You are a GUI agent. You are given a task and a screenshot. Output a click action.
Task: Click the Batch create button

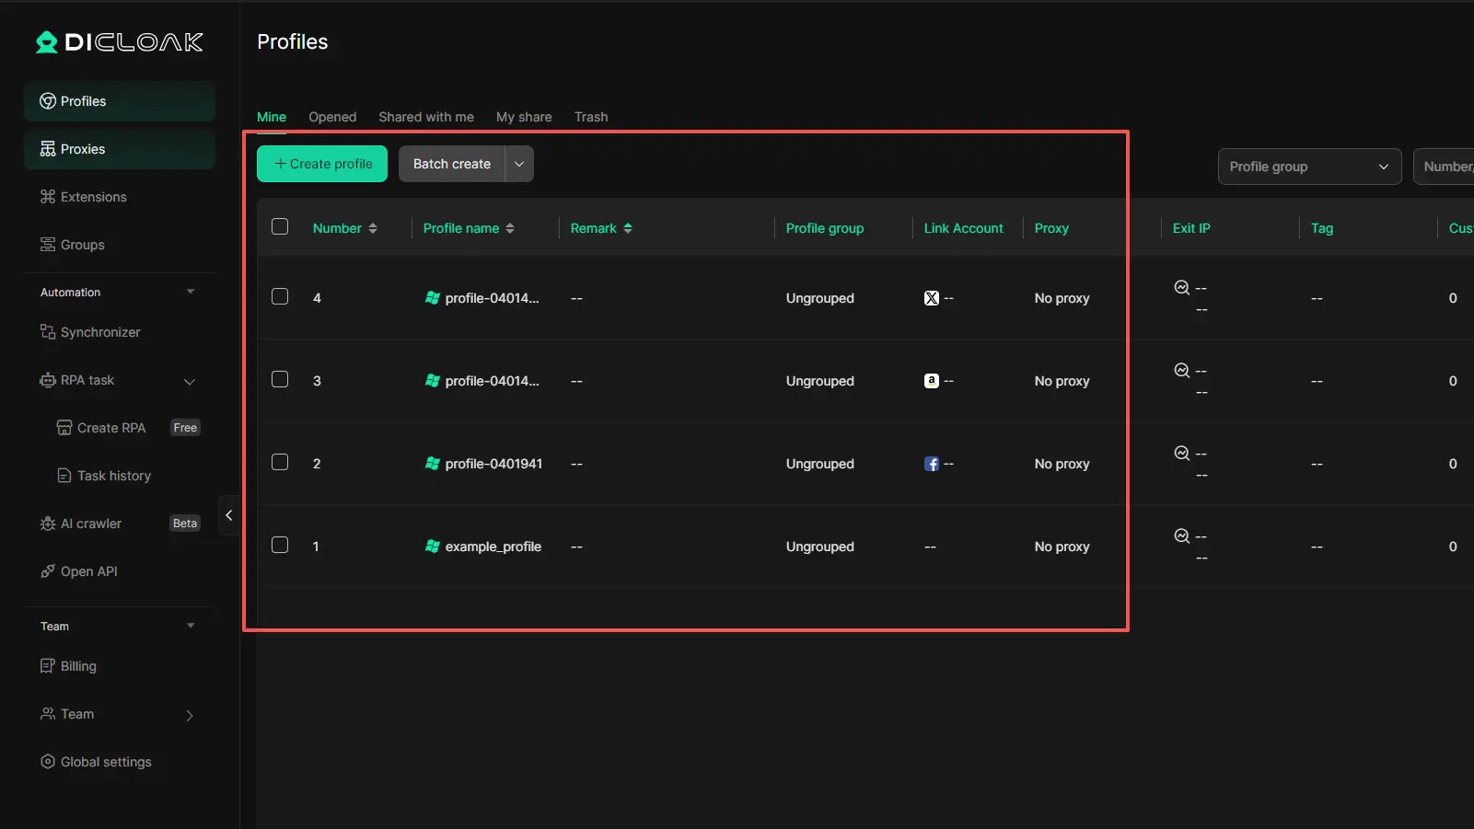tap(451, 164)
